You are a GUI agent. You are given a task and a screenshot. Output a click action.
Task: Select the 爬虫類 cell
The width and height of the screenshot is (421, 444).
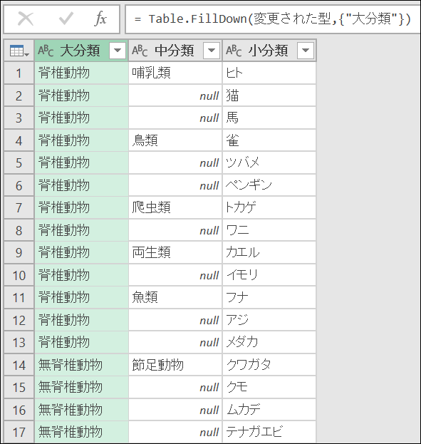click(x=175, y=207)
